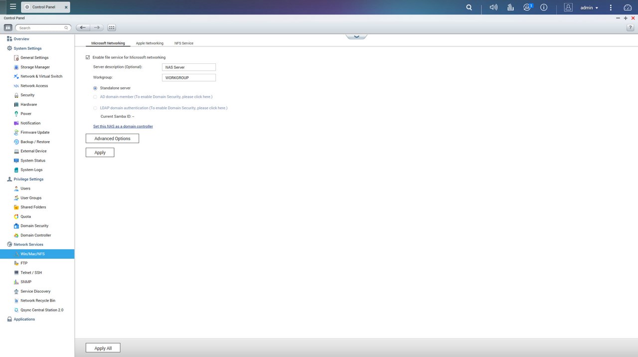
Task: Open event notifications icon with badge
Action: tap(527, 7)
